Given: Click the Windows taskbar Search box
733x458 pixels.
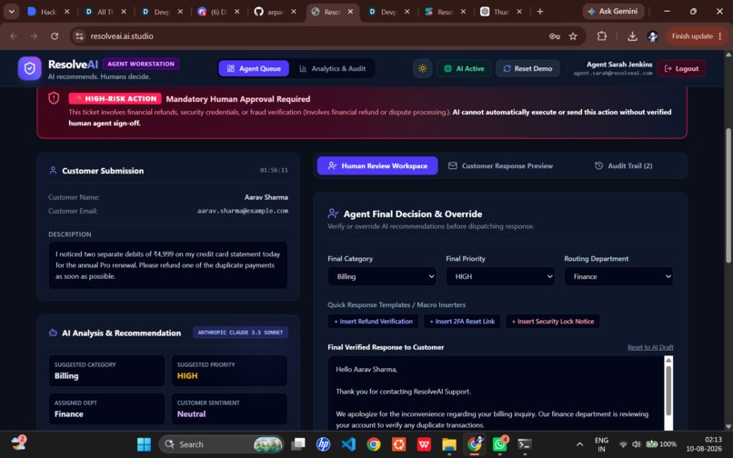Looking at the screenshot, I should click(x=222, y=444).
